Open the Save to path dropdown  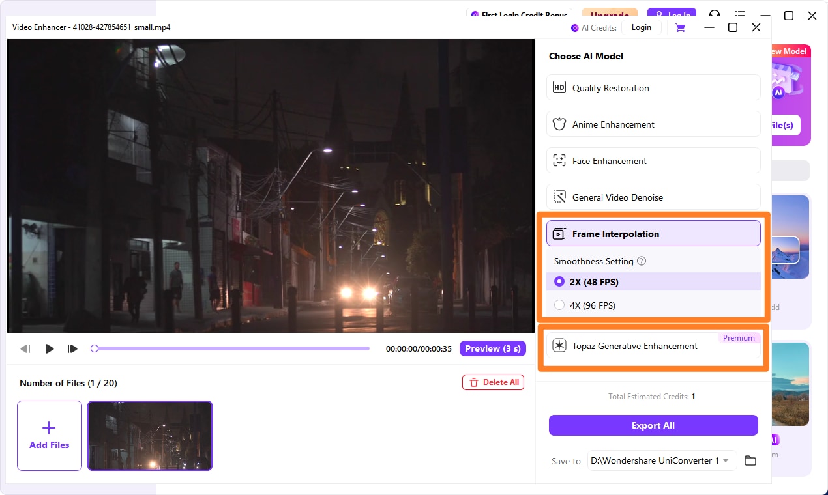(x=662, y=460)
